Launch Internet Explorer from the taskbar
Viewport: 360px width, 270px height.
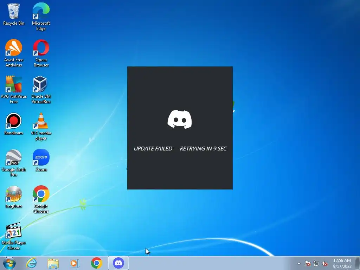[31, 263]
